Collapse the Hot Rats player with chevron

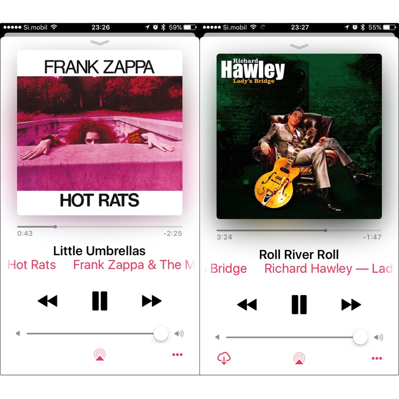(100, 42)
